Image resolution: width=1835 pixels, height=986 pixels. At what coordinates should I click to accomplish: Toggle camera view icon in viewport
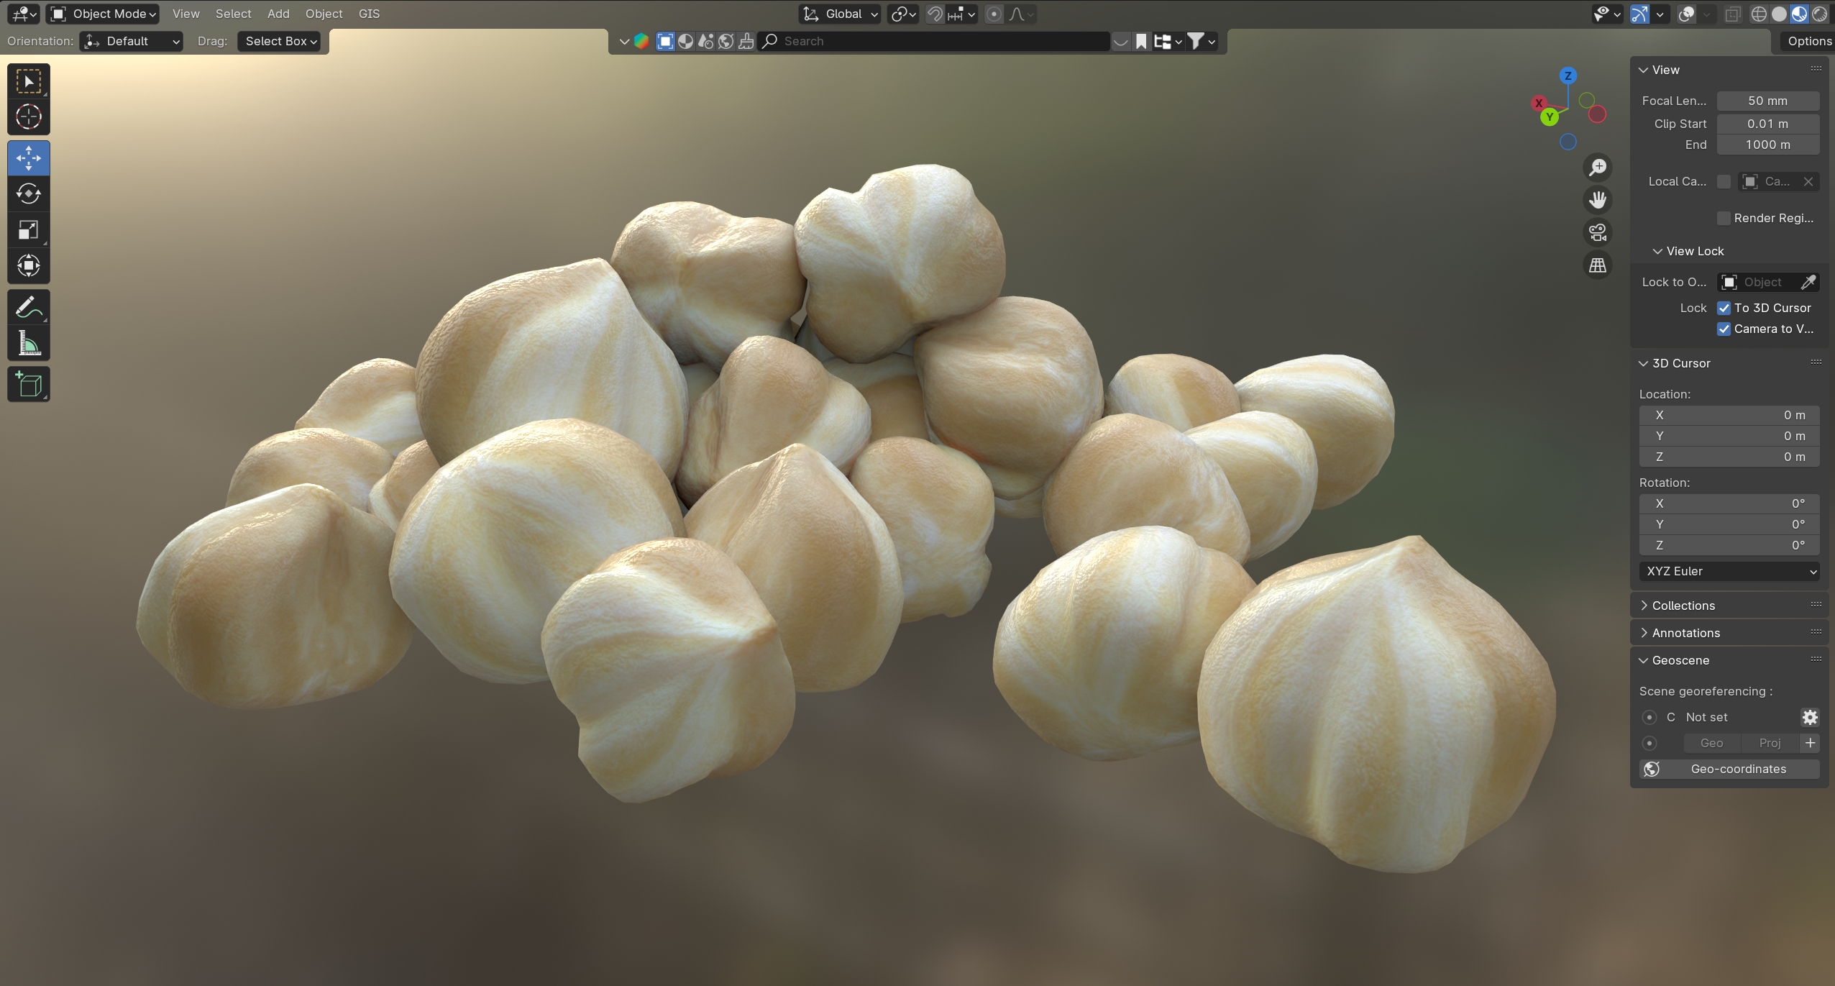1598,232
